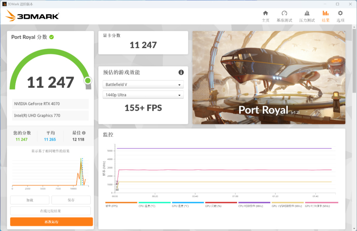Click the Port Royal preview image

269,78
